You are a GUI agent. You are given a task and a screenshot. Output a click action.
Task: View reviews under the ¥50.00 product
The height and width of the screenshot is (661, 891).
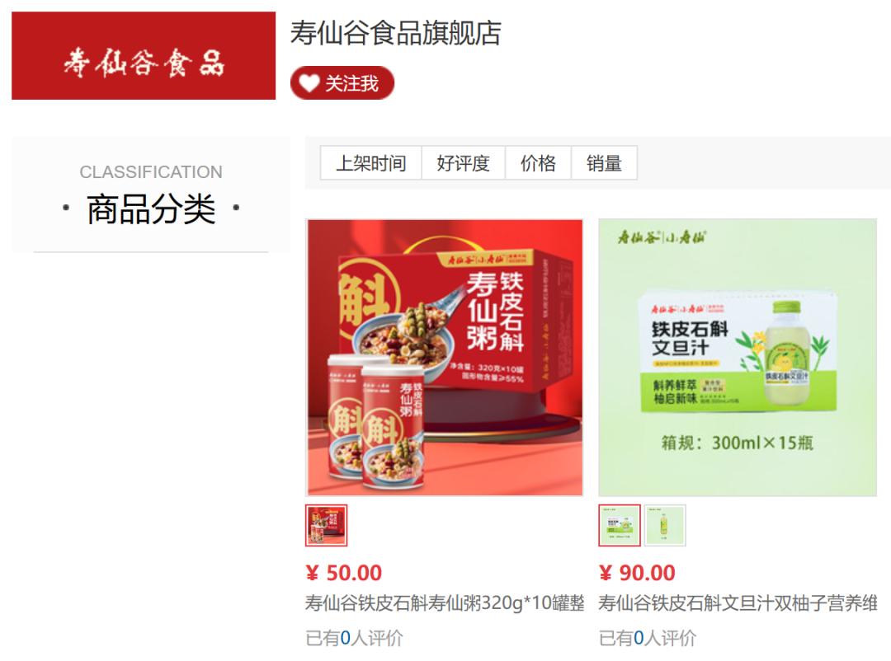point(354,638)
